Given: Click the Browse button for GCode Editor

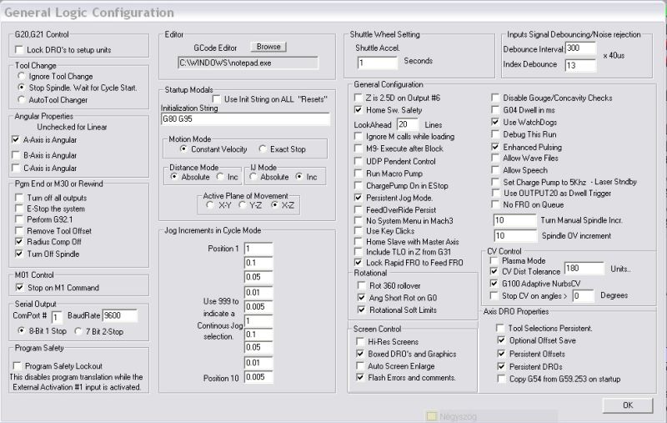Looking at the screenshot, I should (268, 47).
